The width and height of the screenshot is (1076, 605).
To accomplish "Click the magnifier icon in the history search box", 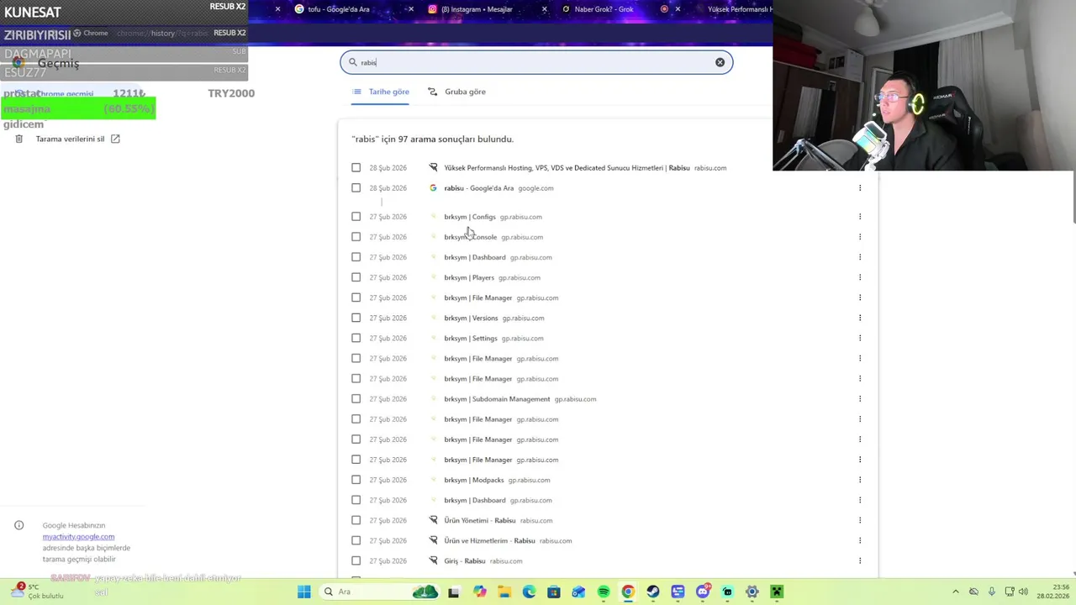I will (x=353, y=62).
